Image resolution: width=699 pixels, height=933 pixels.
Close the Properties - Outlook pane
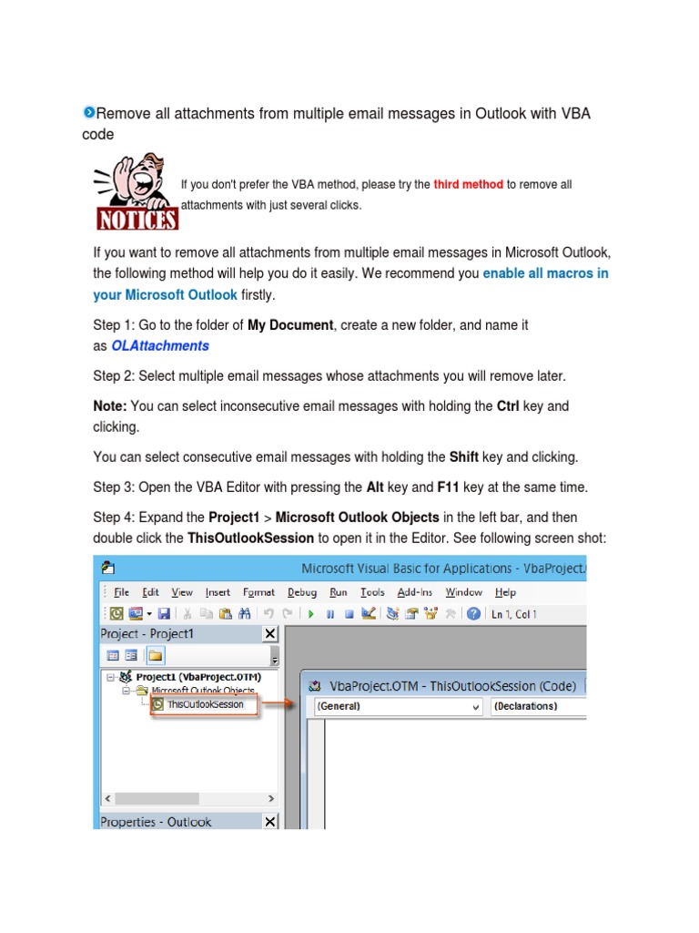[269, 822]
